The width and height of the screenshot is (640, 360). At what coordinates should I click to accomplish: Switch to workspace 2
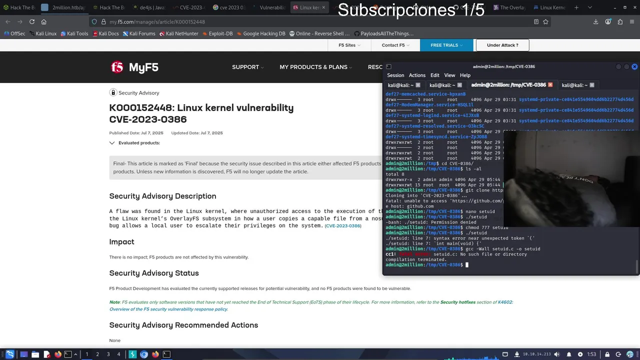coord(97,354)
